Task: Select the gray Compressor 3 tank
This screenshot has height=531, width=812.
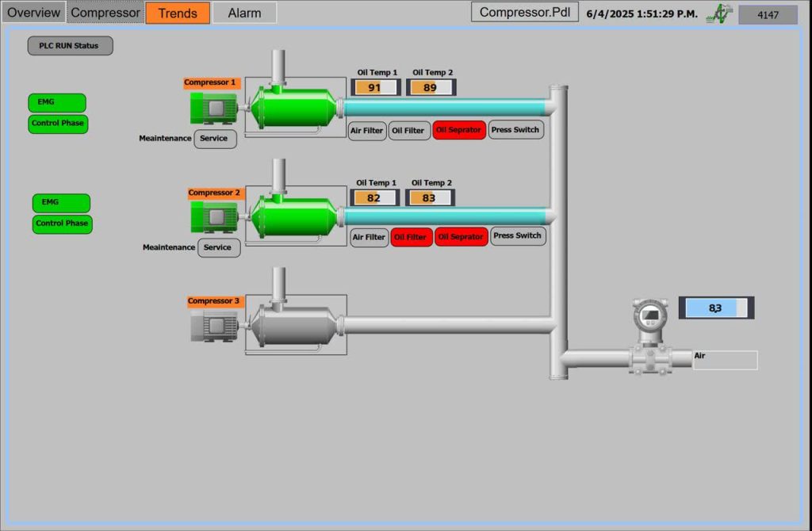Action: [x=296, y=325]
